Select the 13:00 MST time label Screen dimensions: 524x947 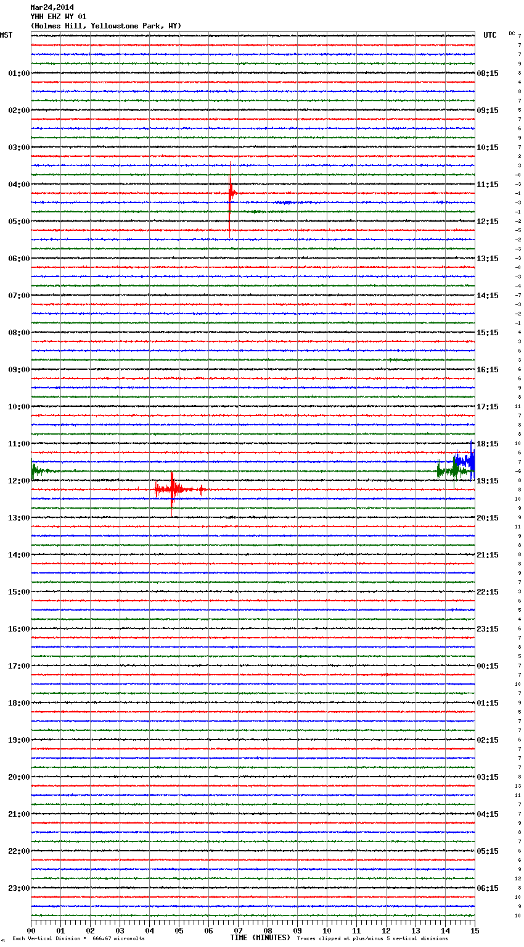click(18, 518)
